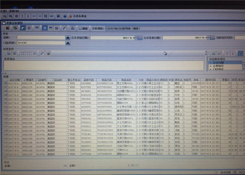Toggle the 横排 checkbox
Image resolution: width=245 pixels, height=175 pixels.
81,28
